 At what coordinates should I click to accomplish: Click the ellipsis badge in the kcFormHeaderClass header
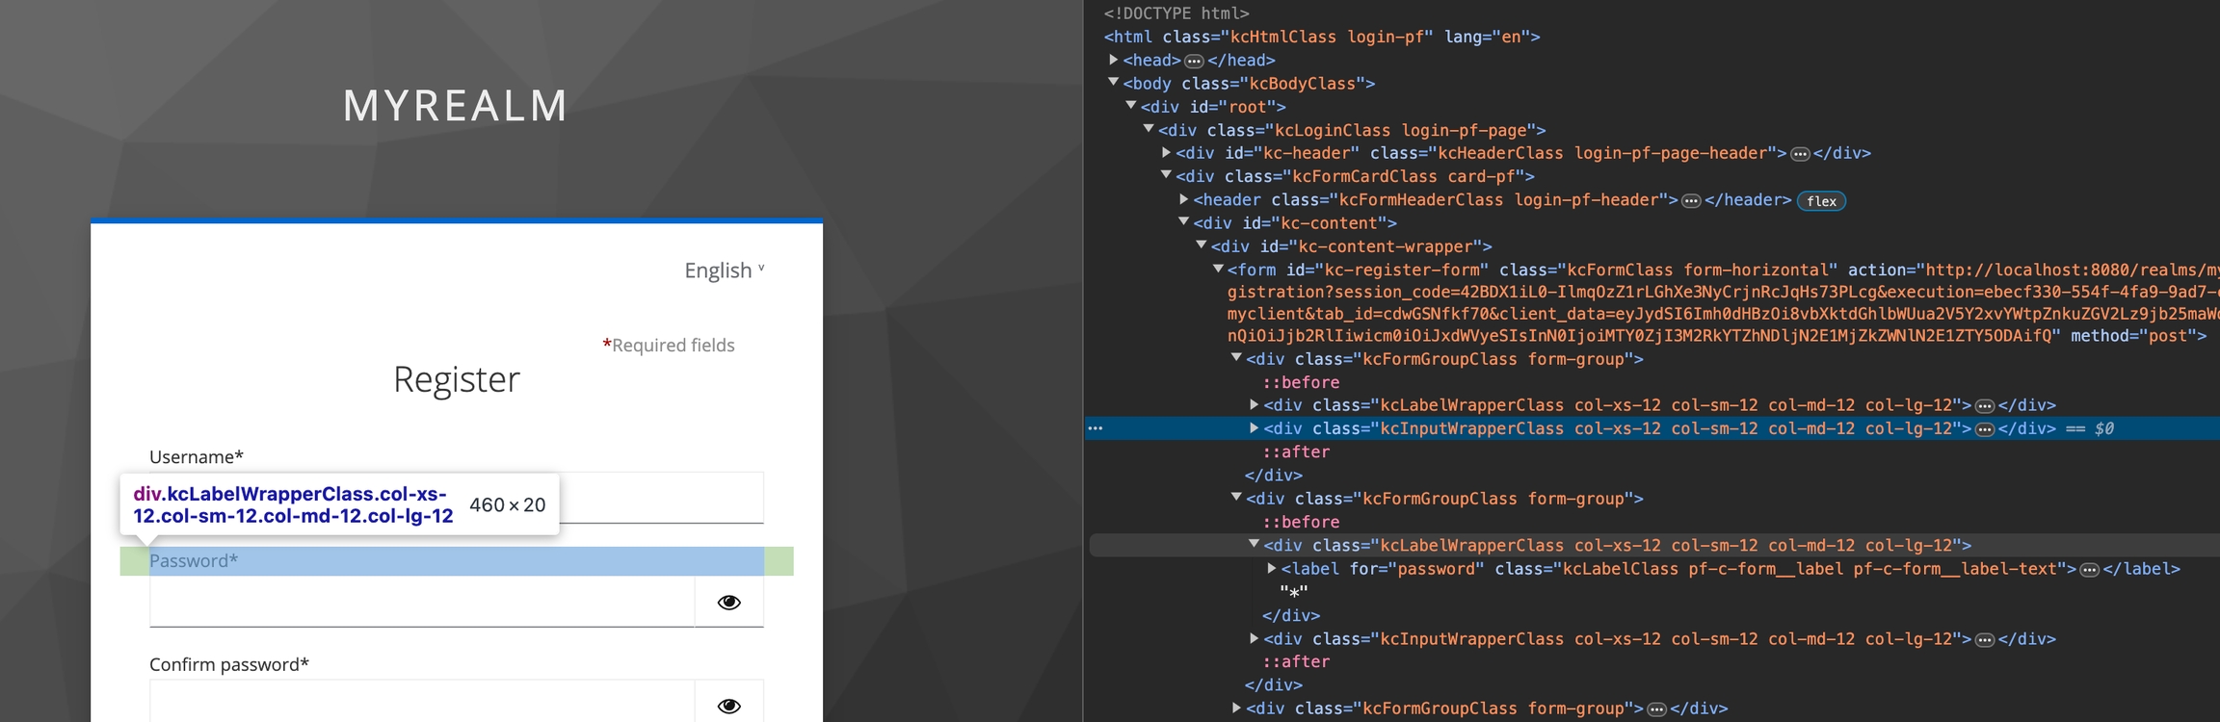tap(1691, 201)
